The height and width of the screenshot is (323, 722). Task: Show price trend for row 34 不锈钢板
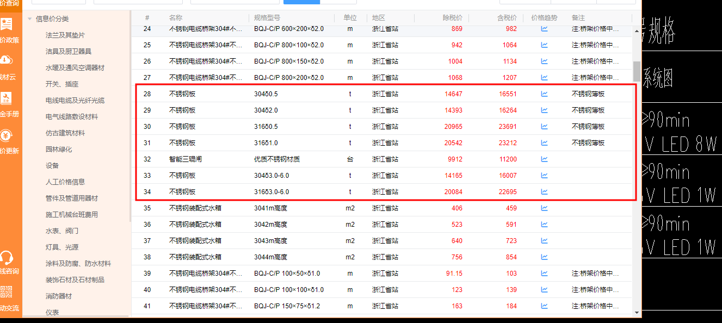[x=544, y=192]
